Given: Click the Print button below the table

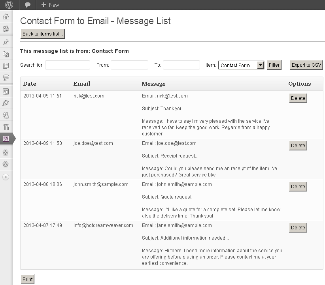Looking at the screenshot, I should pos(27,279).
